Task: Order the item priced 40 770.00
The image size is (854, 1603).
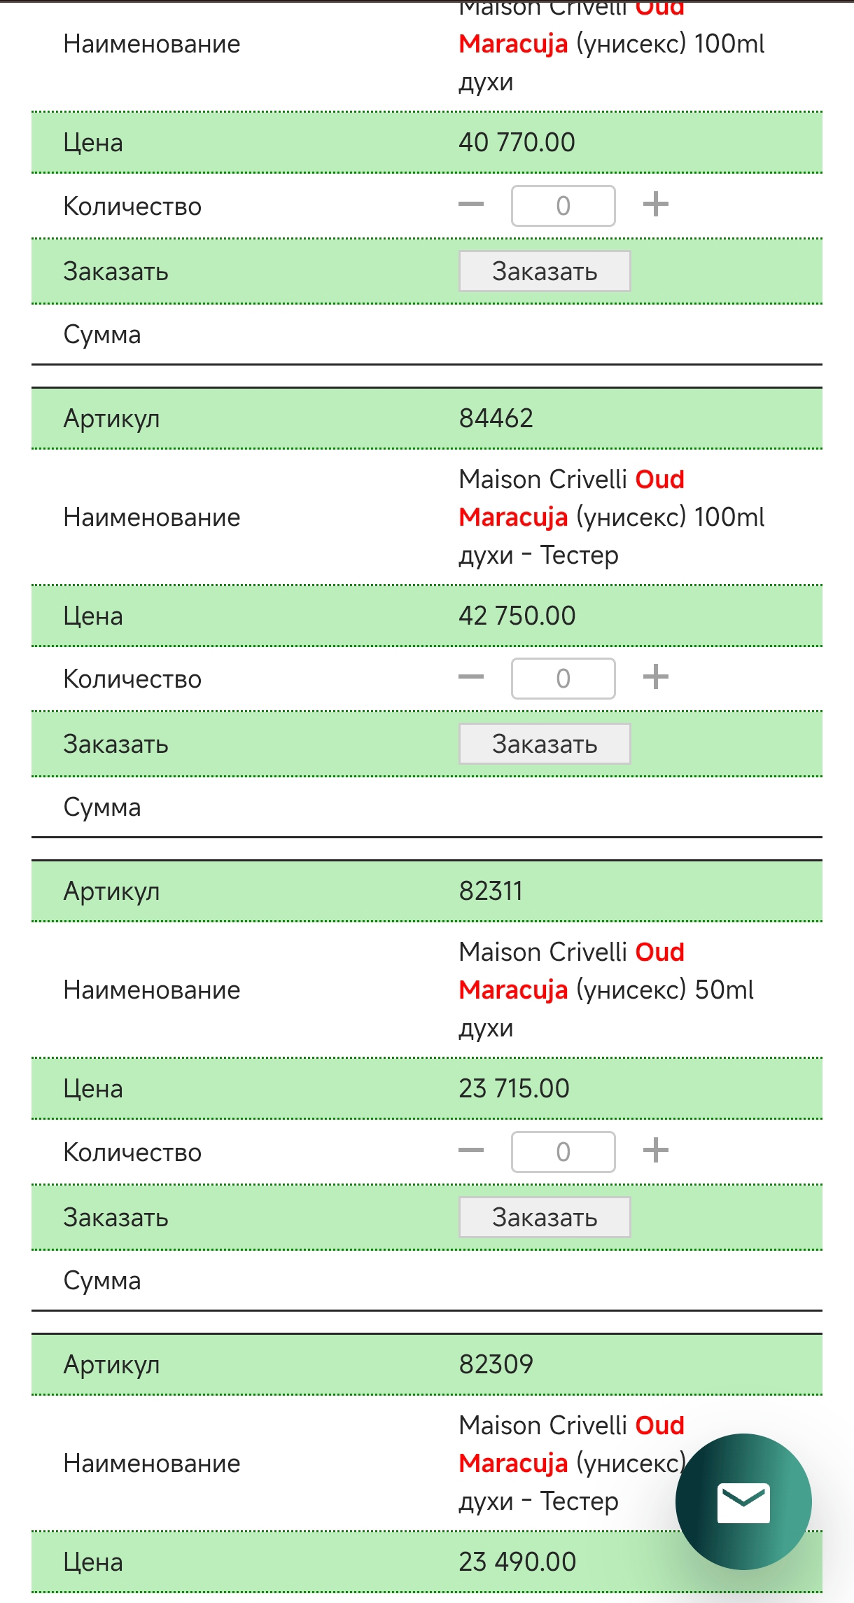Action: point(545,271)
